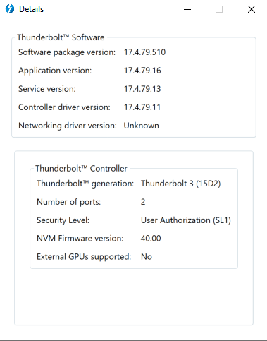Click the Service version value 17.4.79.13
Image resolution: width=267 pixels, height=341 pixels.
point(142,89)
